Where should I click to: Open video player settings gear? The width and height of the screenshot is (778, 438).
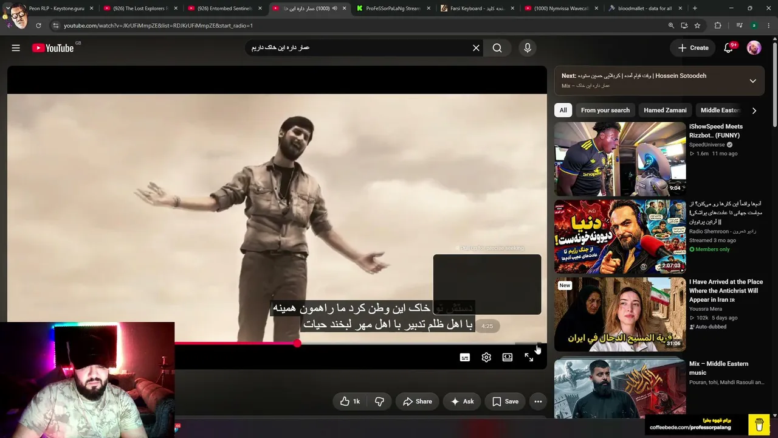486,358
